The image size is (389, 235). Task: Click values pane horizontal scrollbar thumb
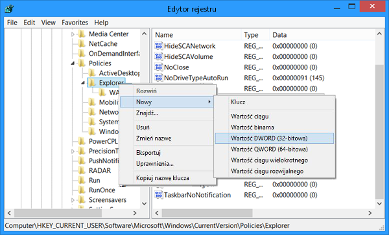tap(207, 213)
